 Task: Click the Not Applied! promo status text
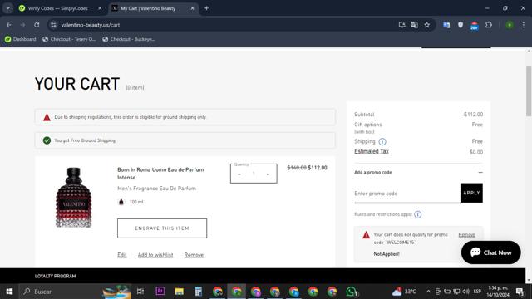[x=386, y=254]
